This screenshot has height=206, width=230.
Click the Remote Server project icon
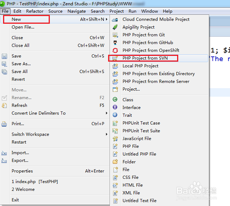(115, 82)
